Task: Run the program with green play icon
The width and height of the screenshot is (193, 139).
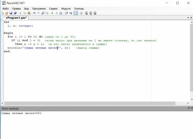Action: 52,13
